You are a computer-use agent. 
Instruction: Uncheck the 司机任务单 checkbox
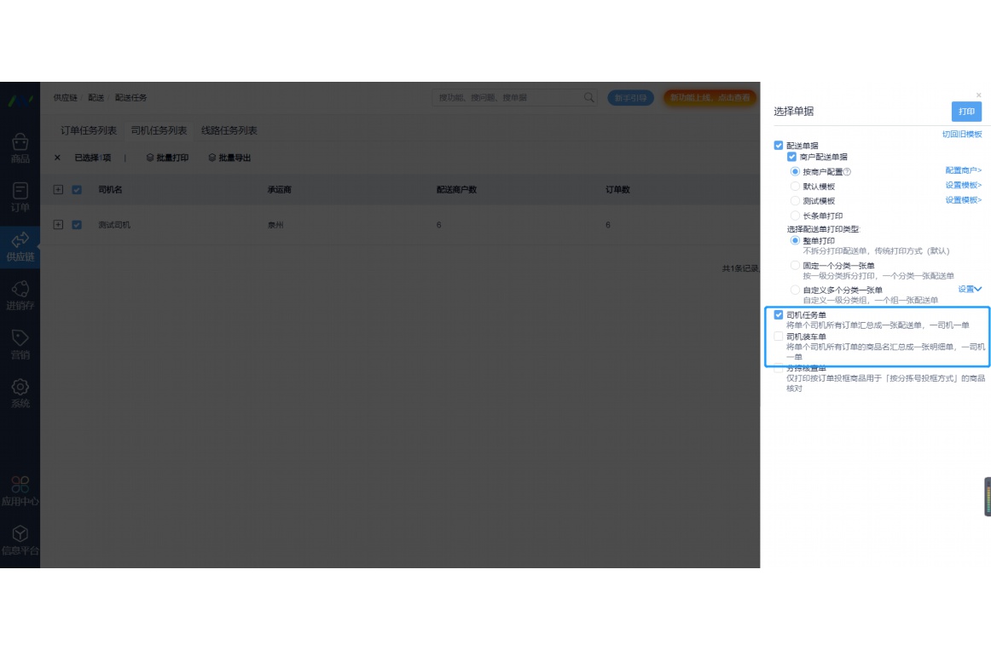(x=778, y=315)
